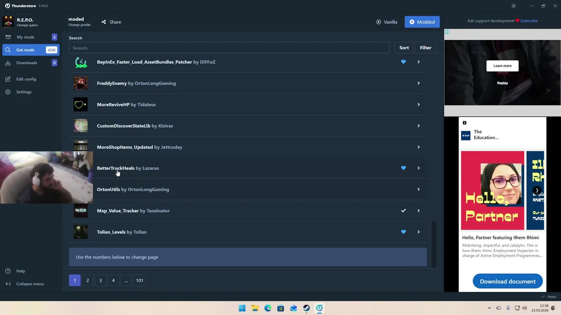Viewport: 561px width, 315px height.
Task: Click Change game under R.E.P.O.
Action: (x=27, y=25)
